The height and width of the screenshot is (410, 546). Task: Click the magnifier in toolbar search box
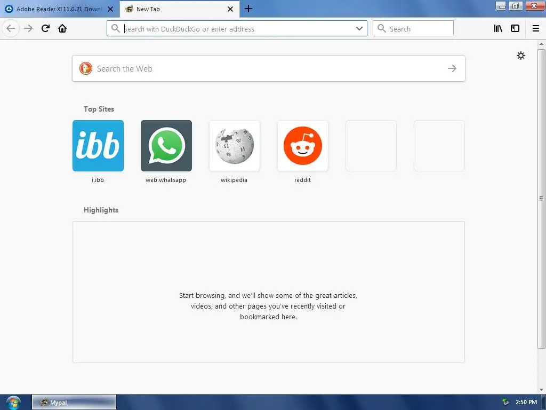[x=382, y=29]
